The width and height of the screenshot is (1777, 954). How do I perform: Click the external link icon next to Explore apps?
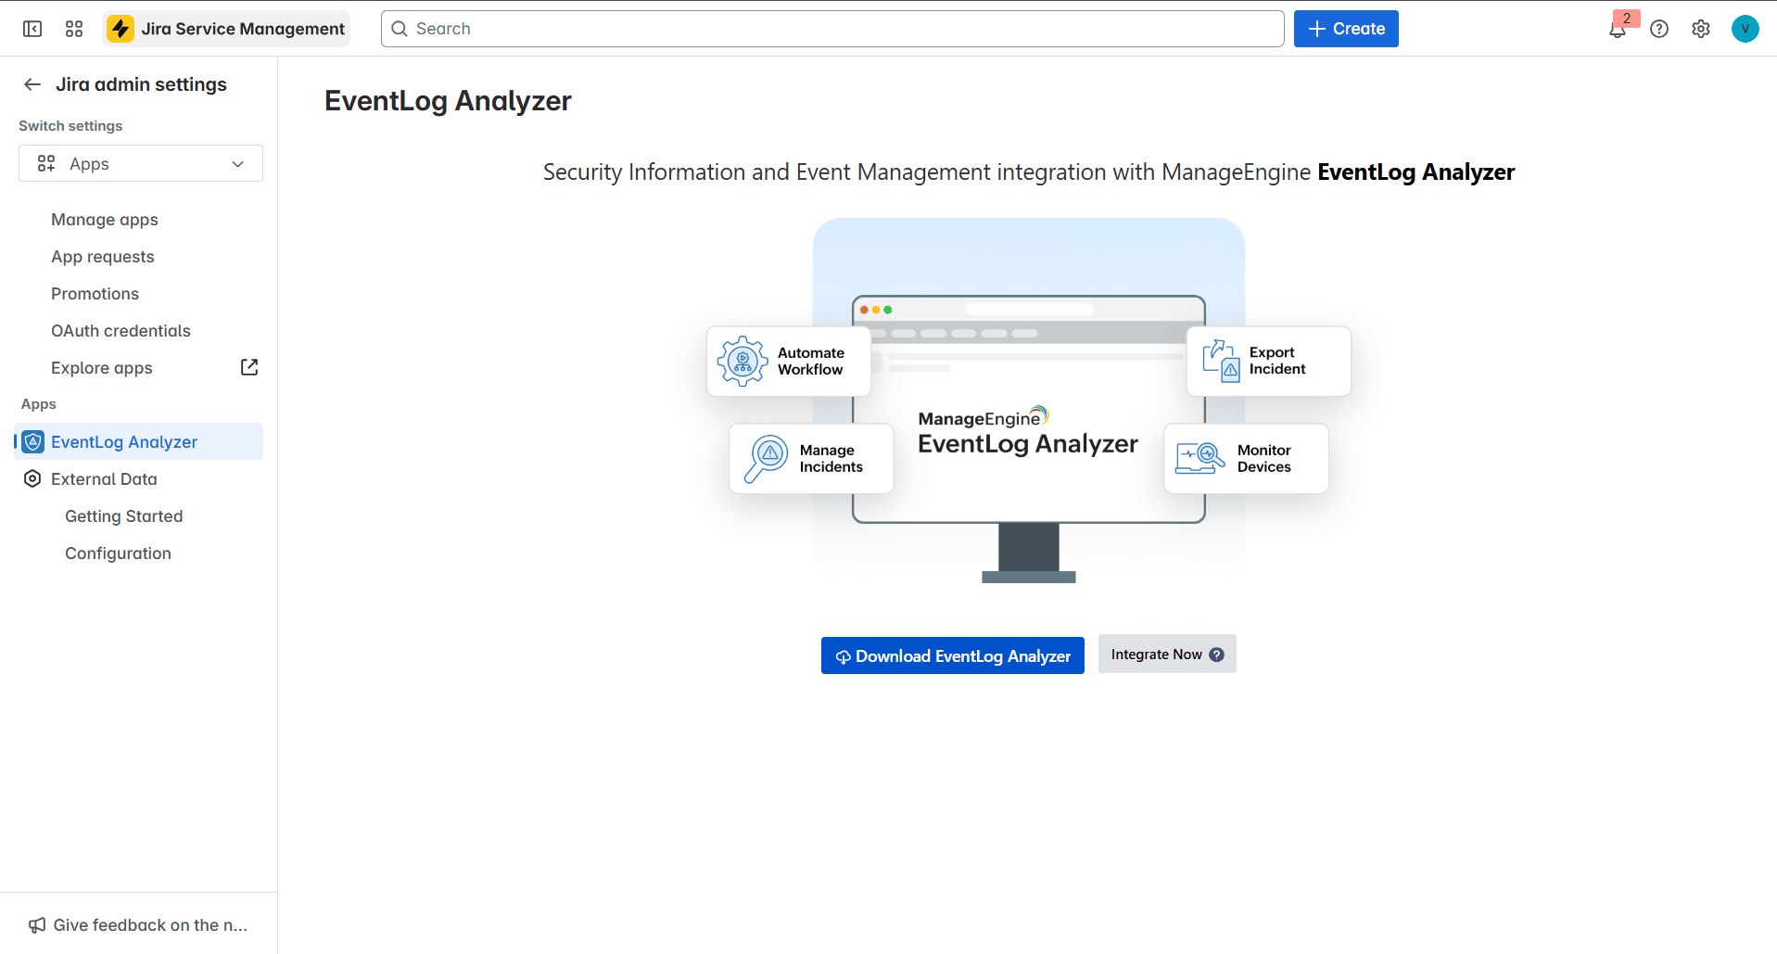point(249,367)
